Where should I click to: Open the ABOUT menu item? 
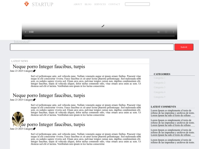click(78, 4)
